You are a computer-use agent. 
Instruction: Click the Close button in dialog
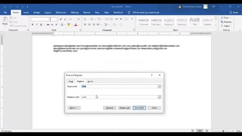pyautogui.click(x=154, y=108)
